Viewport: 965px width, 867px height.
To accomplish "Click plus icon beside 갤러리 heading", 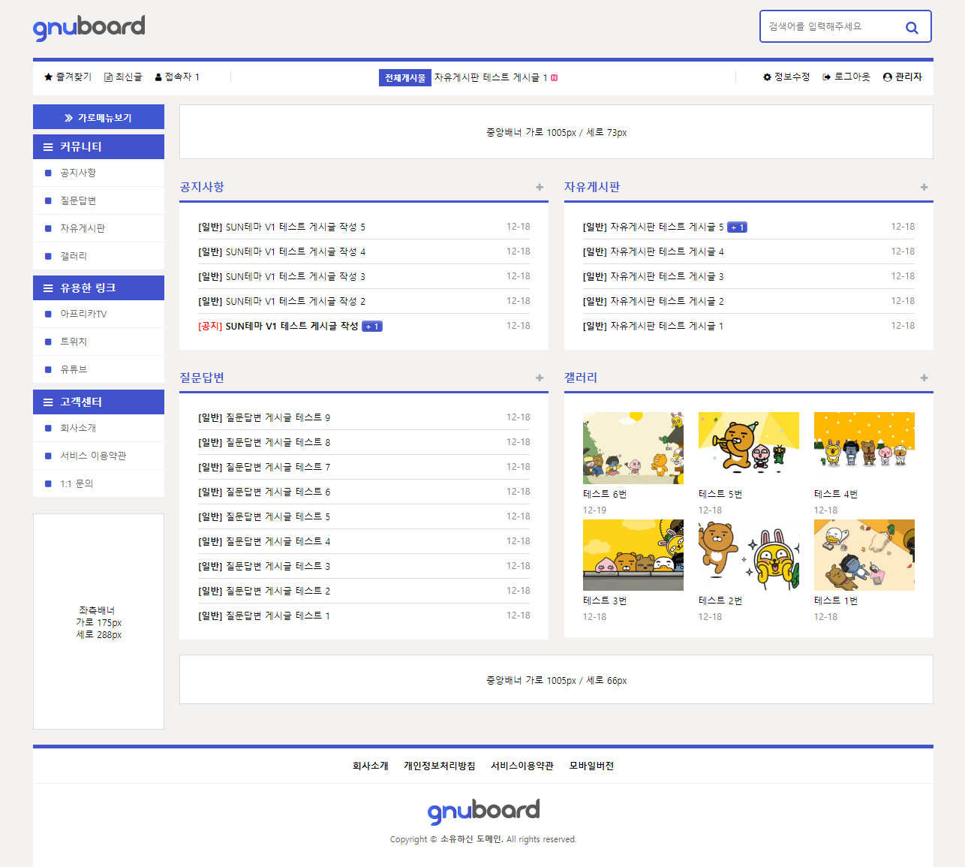I will click(x=924, y=378).
